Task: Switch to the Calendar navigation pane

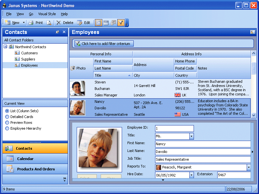Action: coord(35,159)
